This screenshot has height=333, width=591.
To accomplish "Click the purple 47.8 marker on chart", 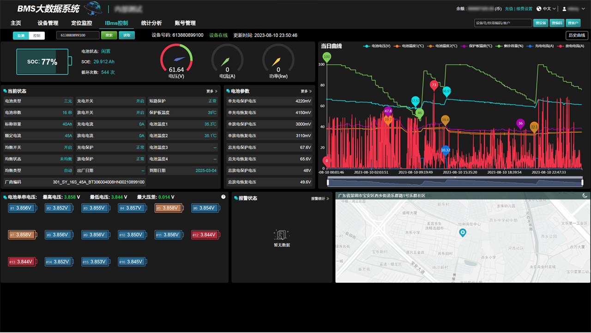I will [x=388, y=112].
